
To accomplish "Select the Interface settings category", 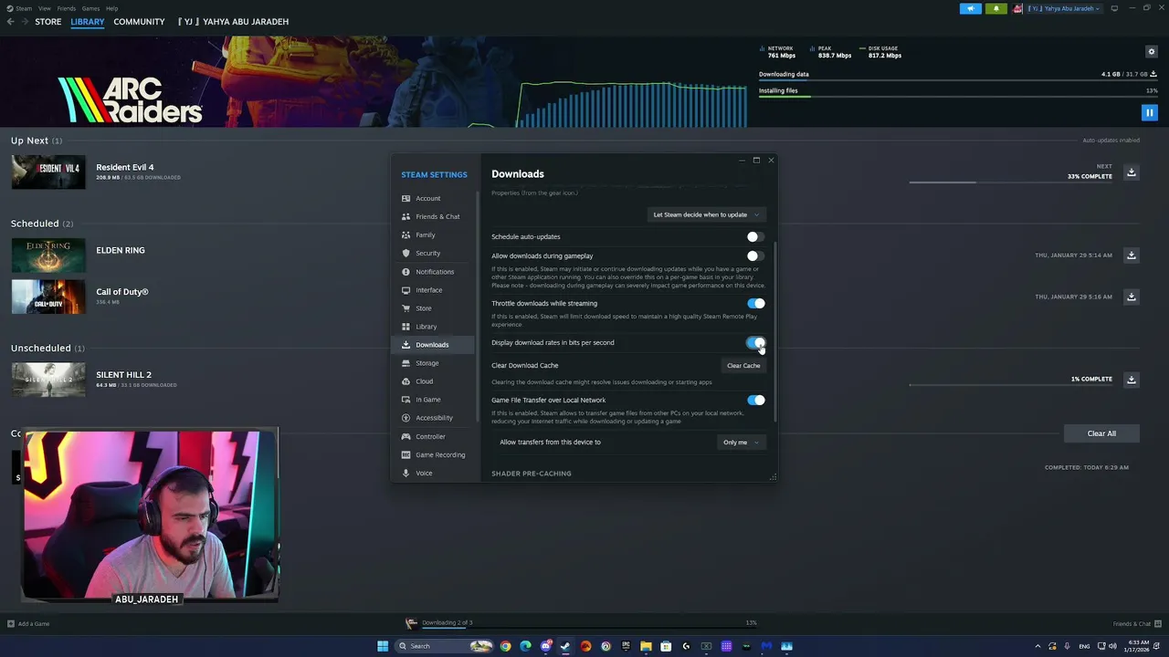I will [x=434, y=290].
